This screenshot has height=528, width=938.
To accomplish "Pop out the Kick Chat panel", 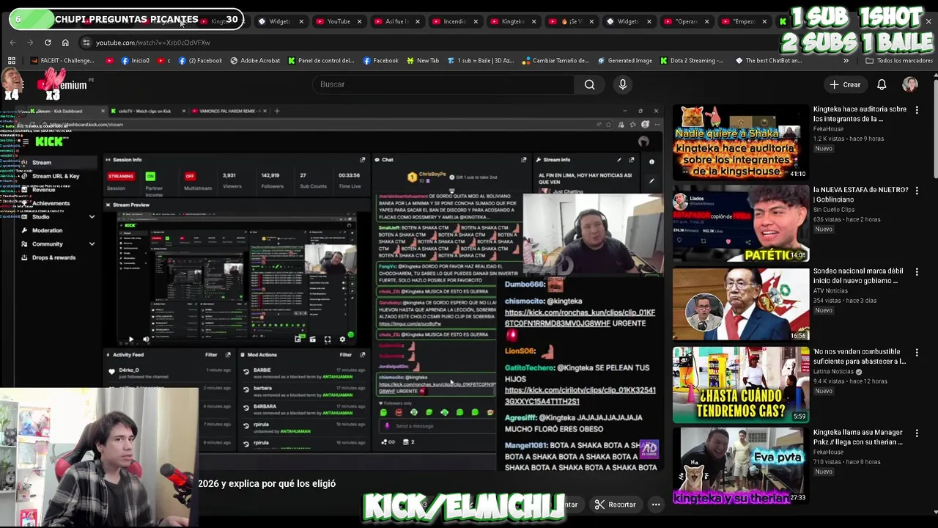I will [523, 159].
